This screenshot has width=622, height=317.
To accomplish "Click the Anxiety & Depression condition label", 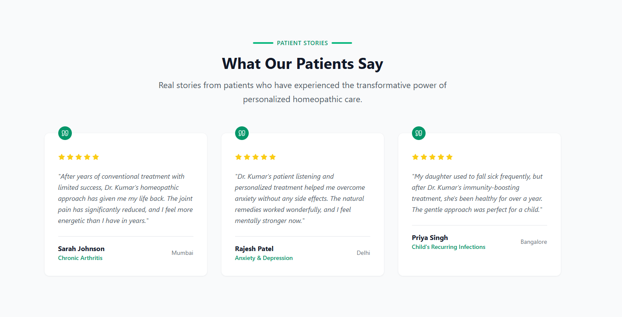I will [264, 258].
